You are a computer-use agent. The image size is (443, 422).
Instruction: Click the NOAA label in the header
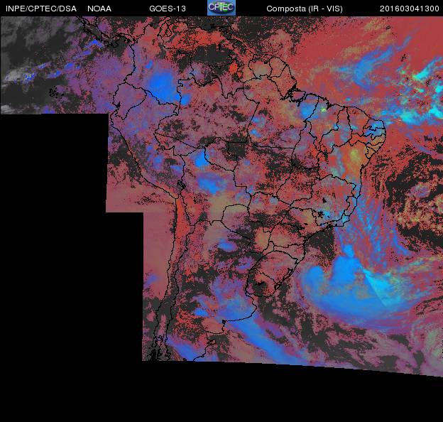click(x=99, y=9)
